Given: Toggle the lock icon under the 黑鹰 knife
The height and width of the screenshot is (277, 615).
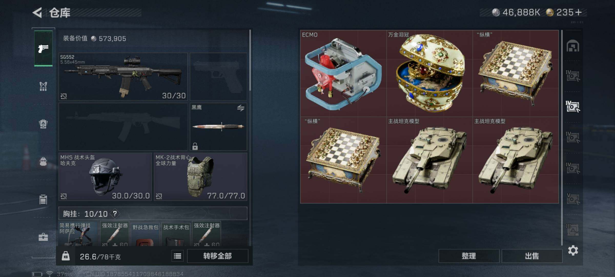Looking at the screenshot, I should click(x=195, y=146).
